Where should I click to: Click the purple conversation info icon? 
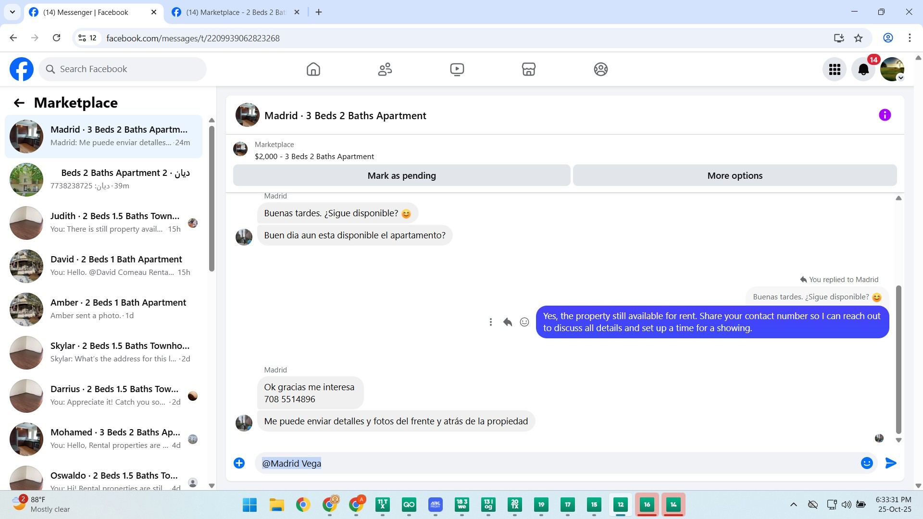(885, 115)
